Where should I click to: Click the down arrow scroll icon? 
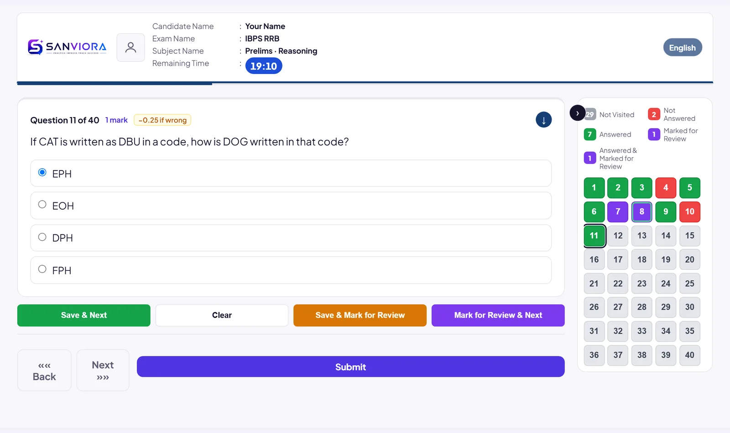[x=543, y=120]
